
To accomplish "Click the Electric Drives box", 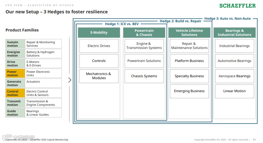I will [x=99, y=46].
